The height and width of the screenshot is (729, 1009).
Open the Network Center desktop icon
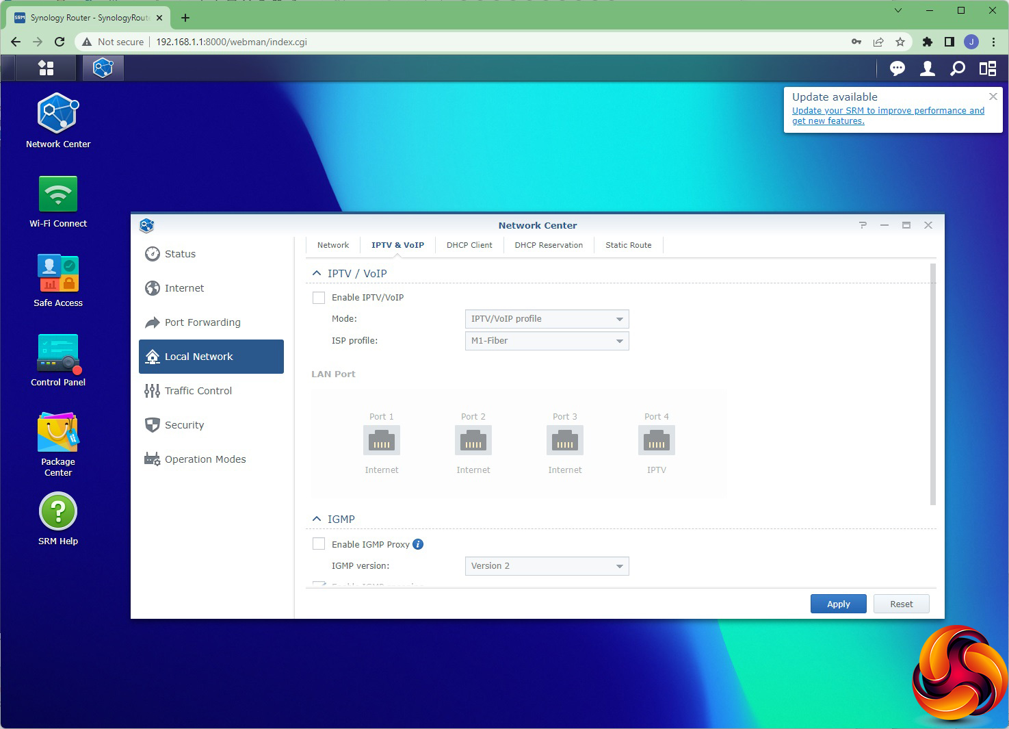point(58,120)
